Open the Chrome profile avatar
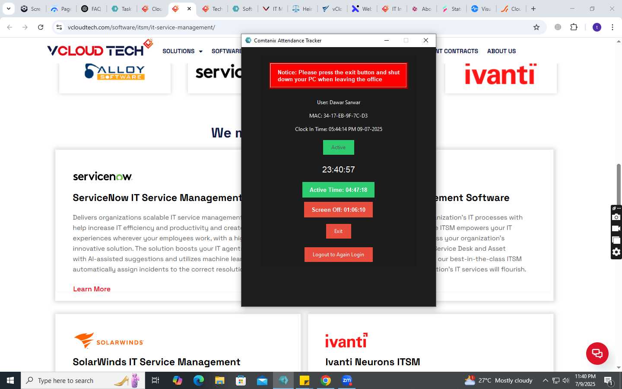 [x=597, y=27]
